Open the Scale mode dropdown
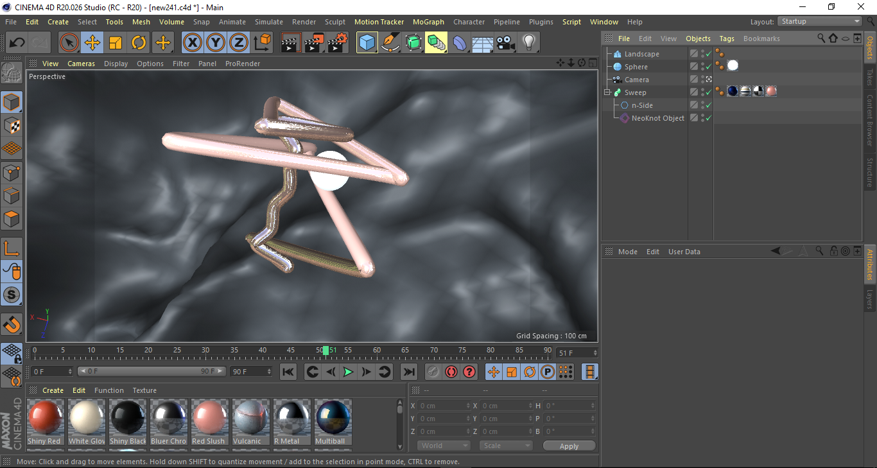Viewport: 877px width, 468px height. click(x=506, y=446)
